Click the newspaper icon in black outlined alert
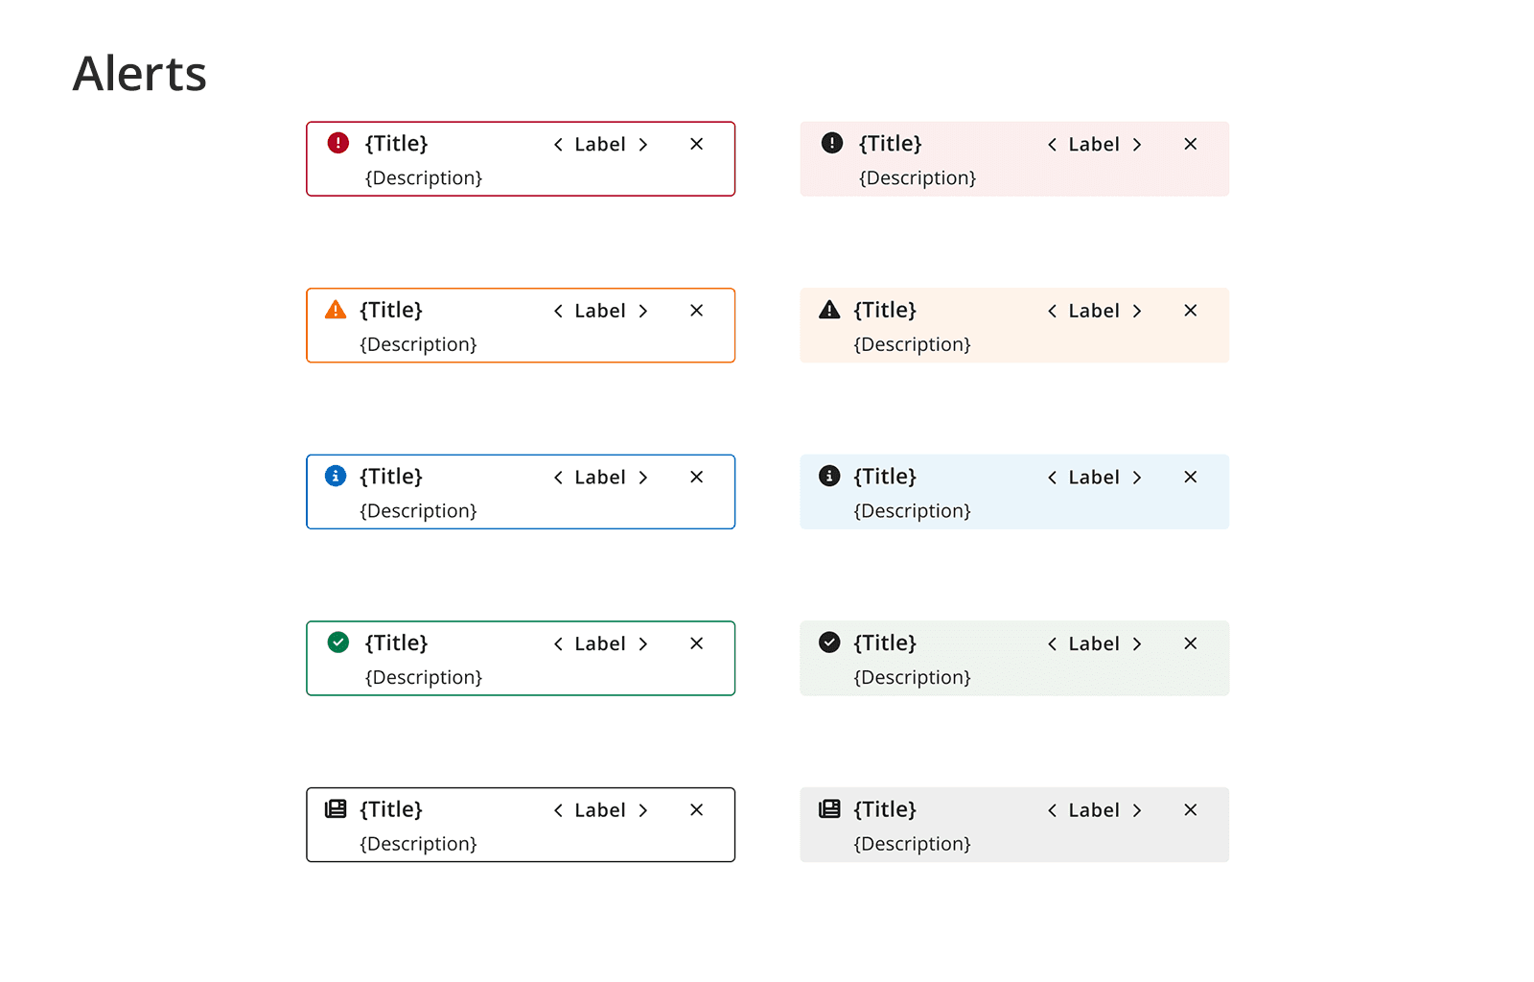Viewport: 1534px width, 982px height. click(x=336, y=808)
